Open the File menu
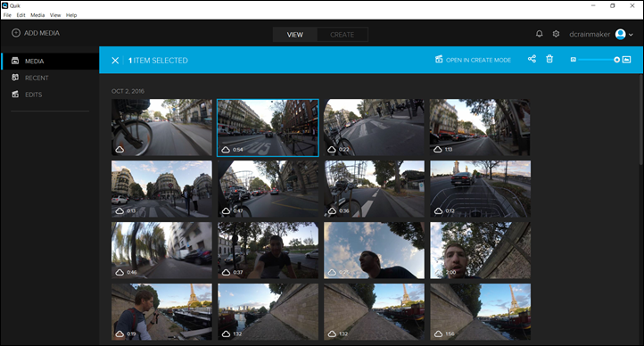644x346 pixels. [7, 15]
